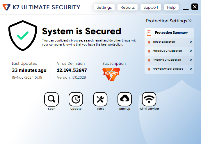Image resolution: width=201 pixels, height=144 pixels.
Task: Select the Malicious URL Blocked row
Action: pos(169,51)
